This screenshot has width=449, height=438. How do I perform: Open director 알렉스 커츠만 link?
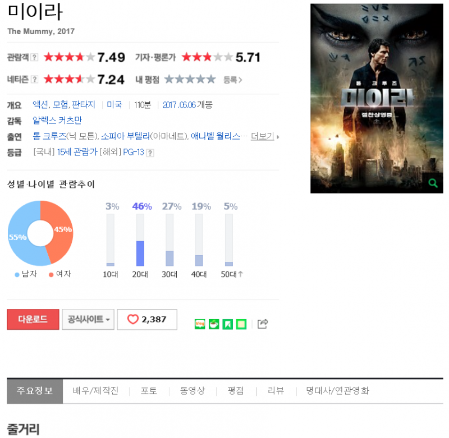point(57,121)
